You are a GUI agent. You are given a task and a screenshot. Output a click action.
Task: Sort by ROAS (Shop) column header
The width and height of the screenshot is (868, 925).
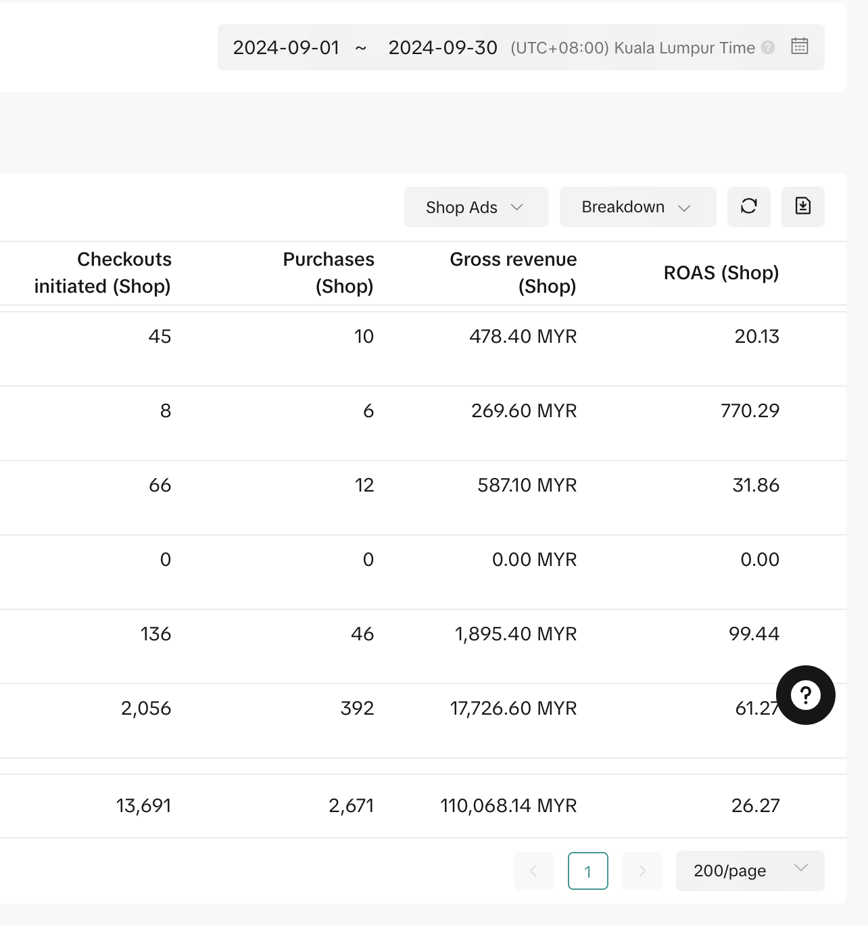click(x=721, y=273)
